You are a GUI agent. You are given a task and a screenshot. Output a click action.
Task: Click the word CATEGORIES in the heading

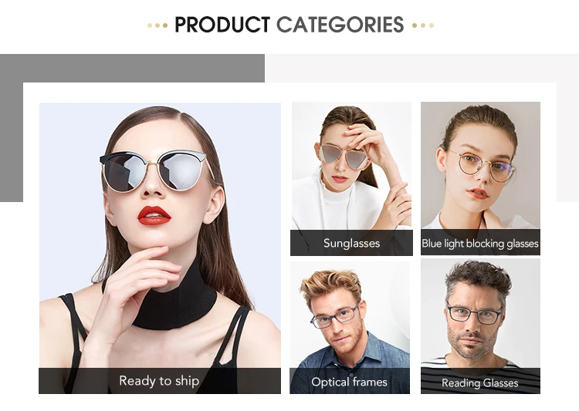[340, 25]
